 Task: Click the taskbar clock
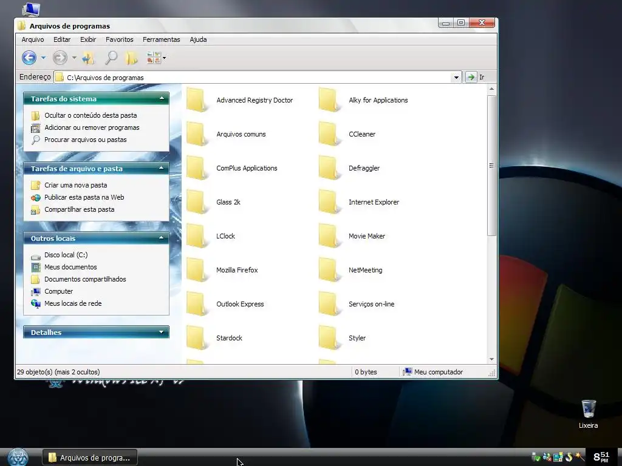(x=601, y=457)
